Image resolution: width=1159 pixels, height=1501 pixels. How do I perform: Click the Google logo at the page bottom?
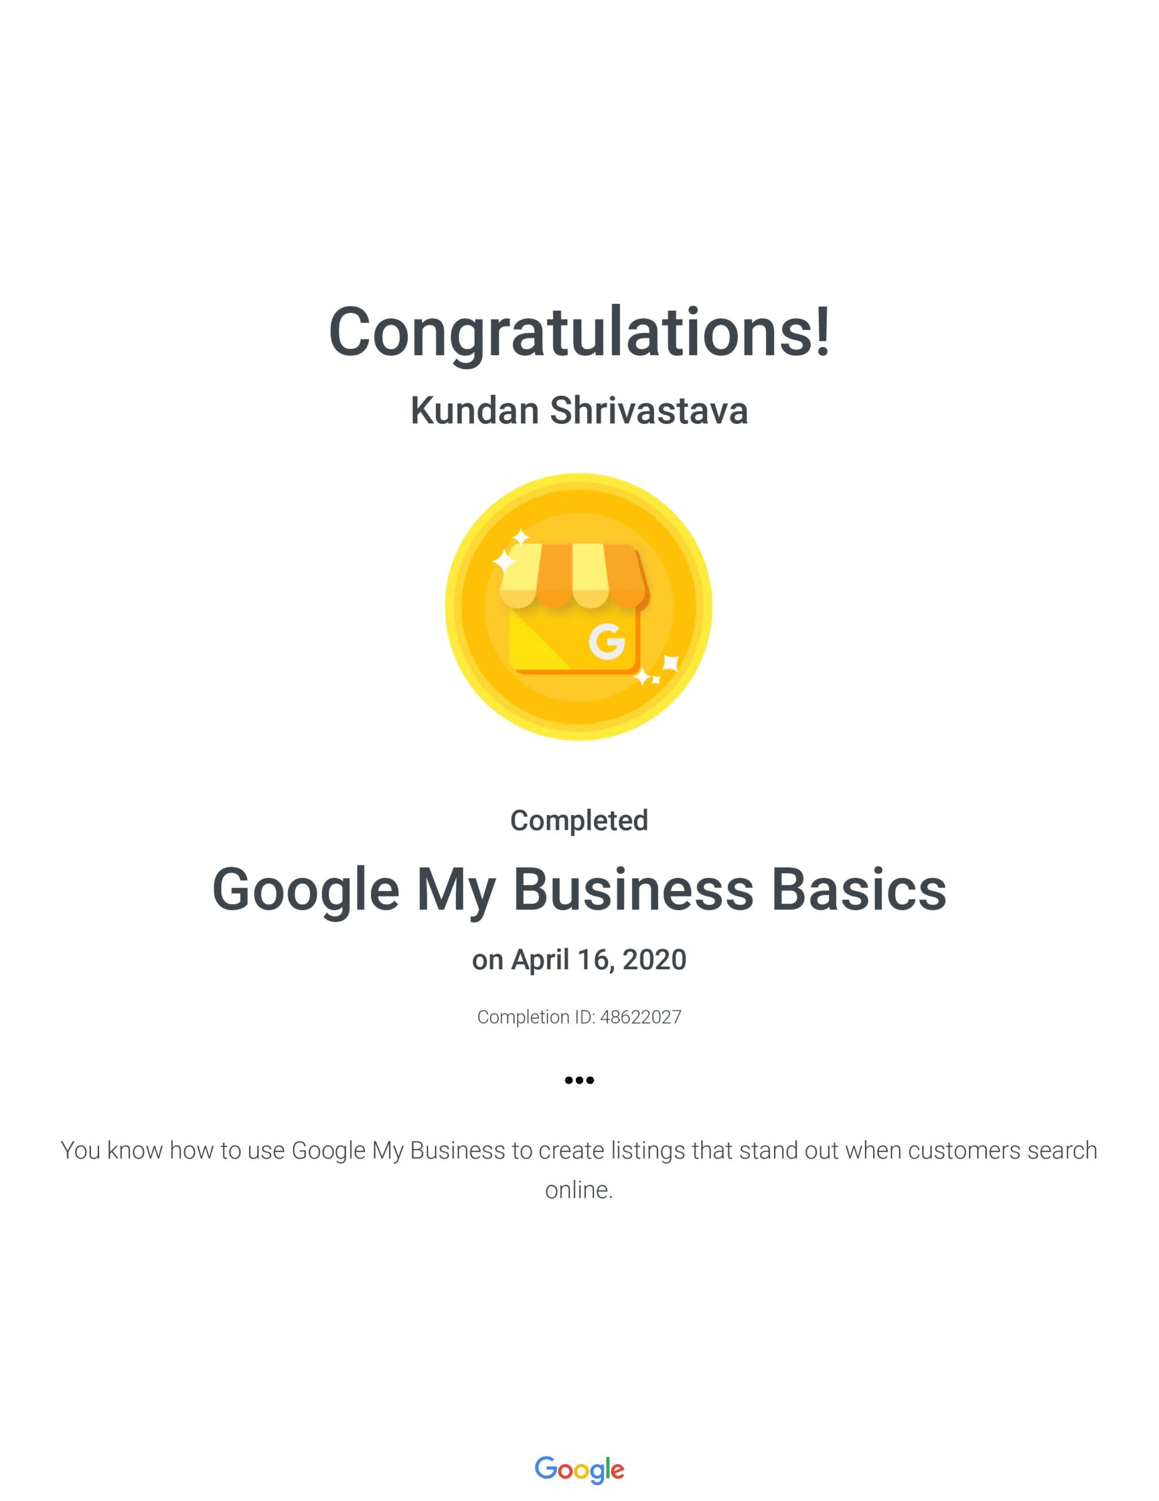pos(579,1469)
